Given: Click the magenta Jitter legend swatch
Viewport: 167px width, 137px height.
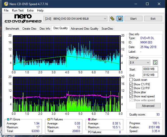Looking at the screenshot, I should point(89,119).
